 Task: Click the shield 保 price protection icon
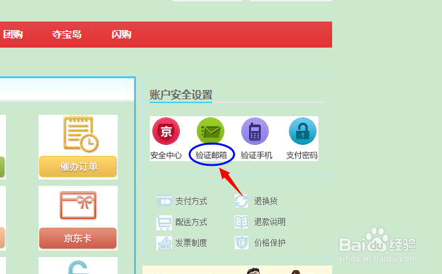(x=241, y=243)
